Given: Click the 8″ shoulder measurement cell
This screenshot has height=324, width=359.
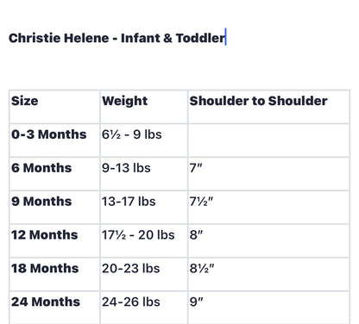Looking at the screenshot, I should click(268, 241).
